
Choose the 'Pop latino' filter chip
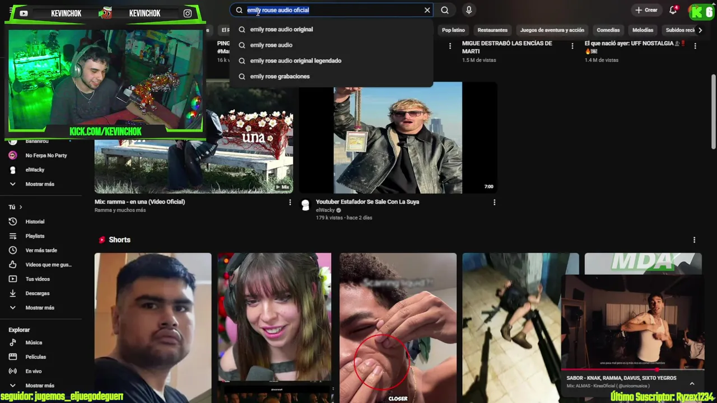453,30
